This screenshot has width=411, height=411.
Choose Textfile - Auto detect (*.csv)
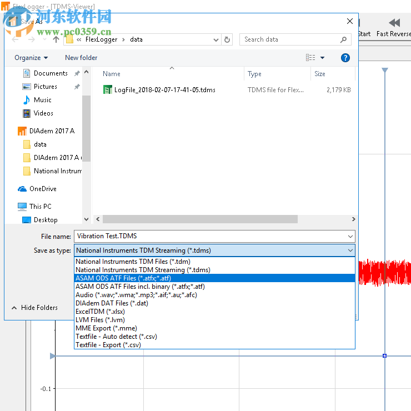(x=214, y=337)
